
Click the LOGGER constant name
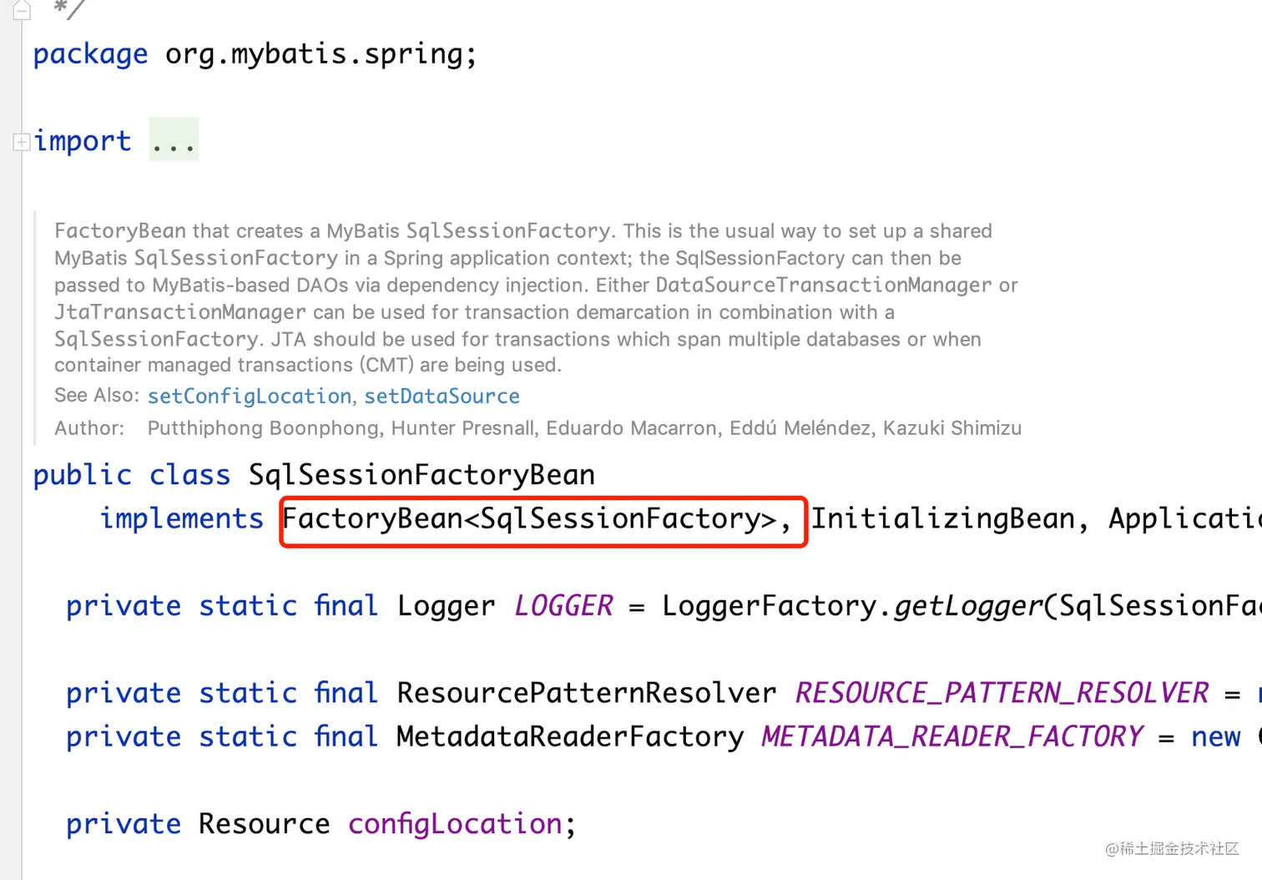click(563, 606)
